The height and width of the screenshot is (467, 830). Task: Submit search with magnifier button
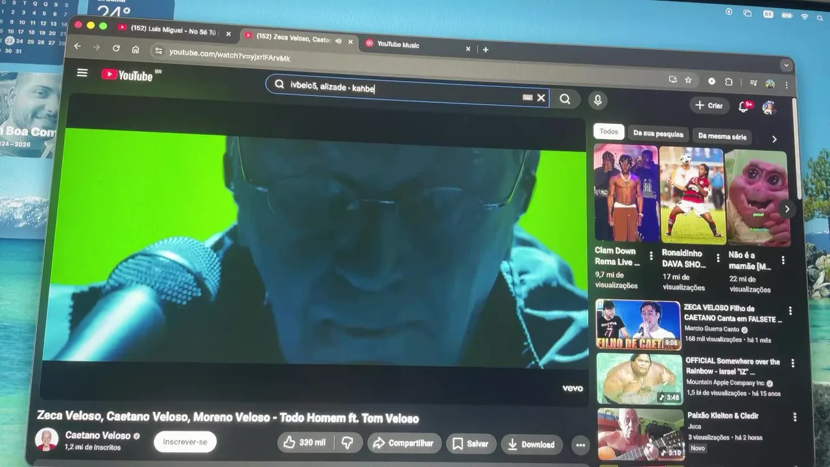(565, 99)
